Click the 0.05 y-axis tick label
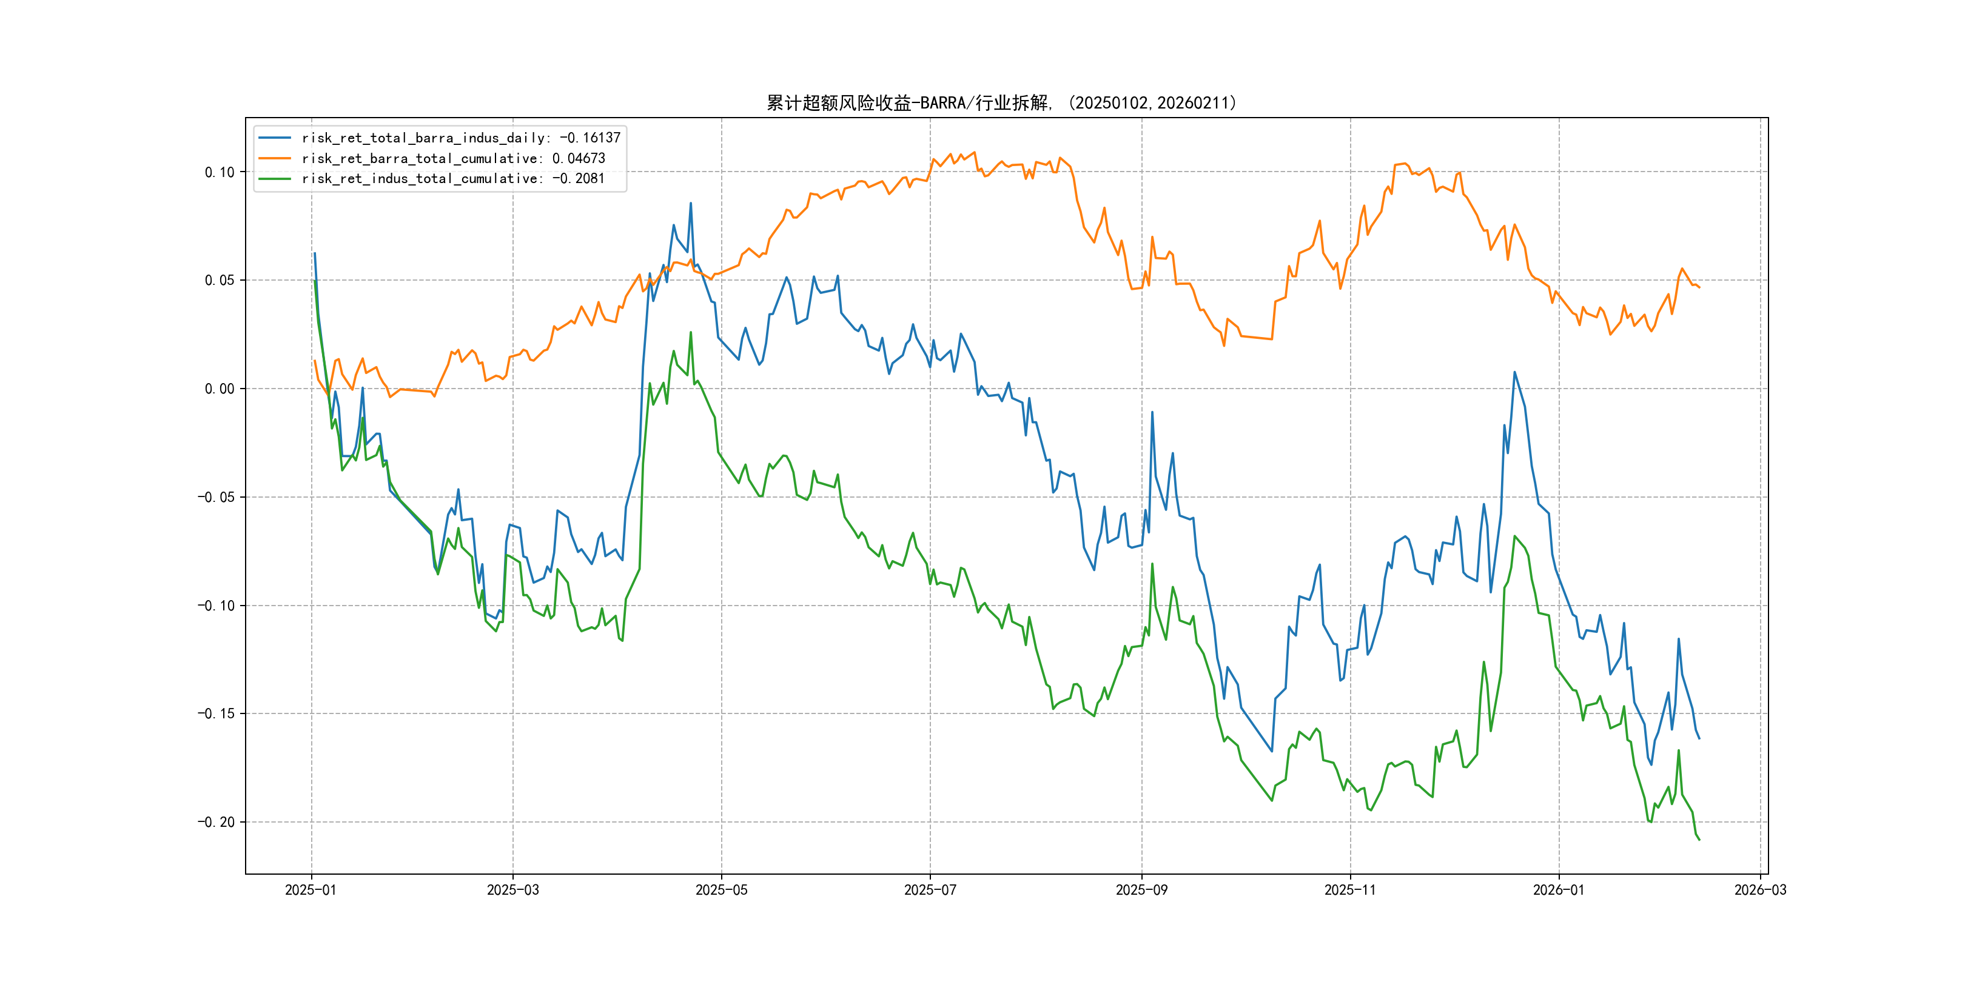 220,281
